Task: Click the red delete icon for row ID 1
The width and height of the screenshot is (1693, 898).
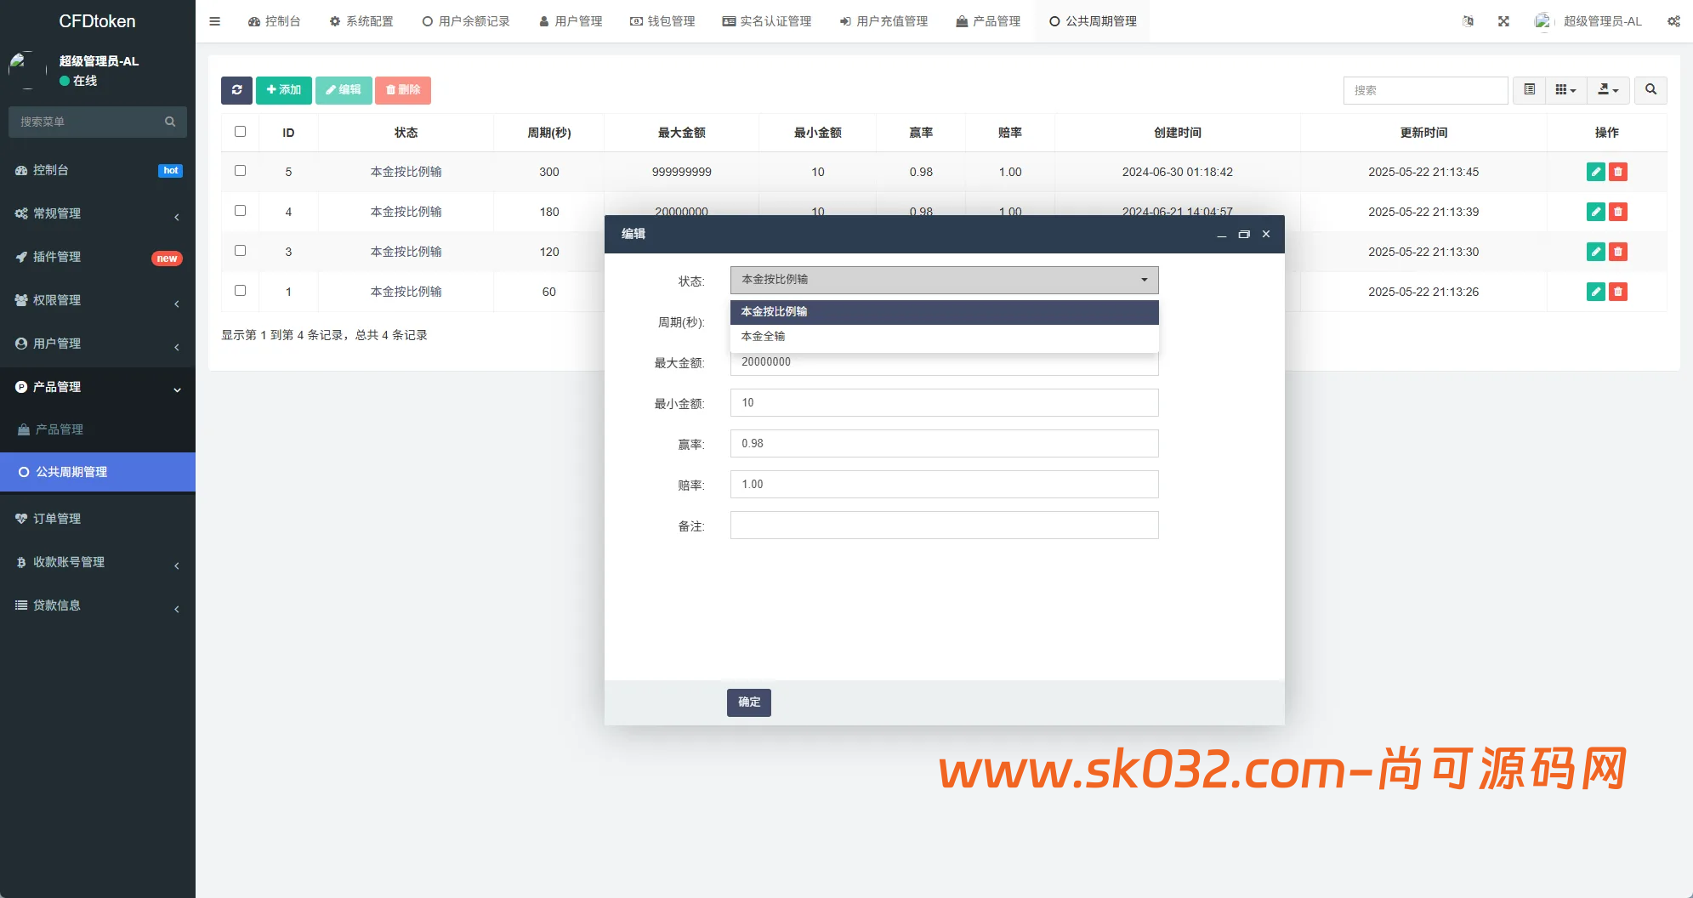Action: (1618, 292)
